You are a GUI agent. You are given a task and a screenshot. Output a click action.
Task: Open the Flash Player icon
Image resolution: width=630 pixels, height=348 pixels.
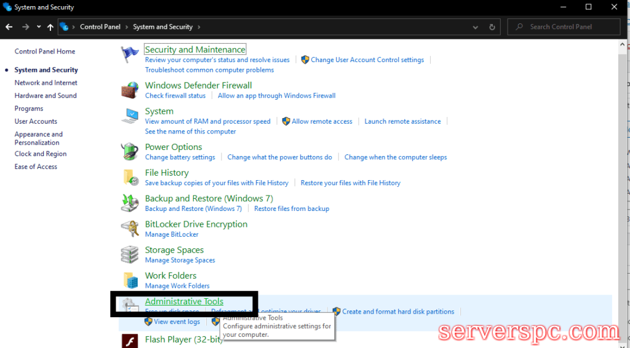[x=130, y=341]
